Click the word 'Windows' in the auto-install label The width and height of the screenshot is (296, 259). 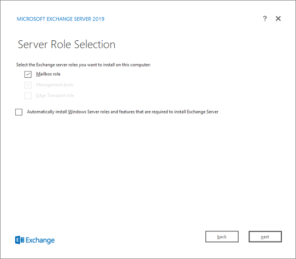[78, 112]
